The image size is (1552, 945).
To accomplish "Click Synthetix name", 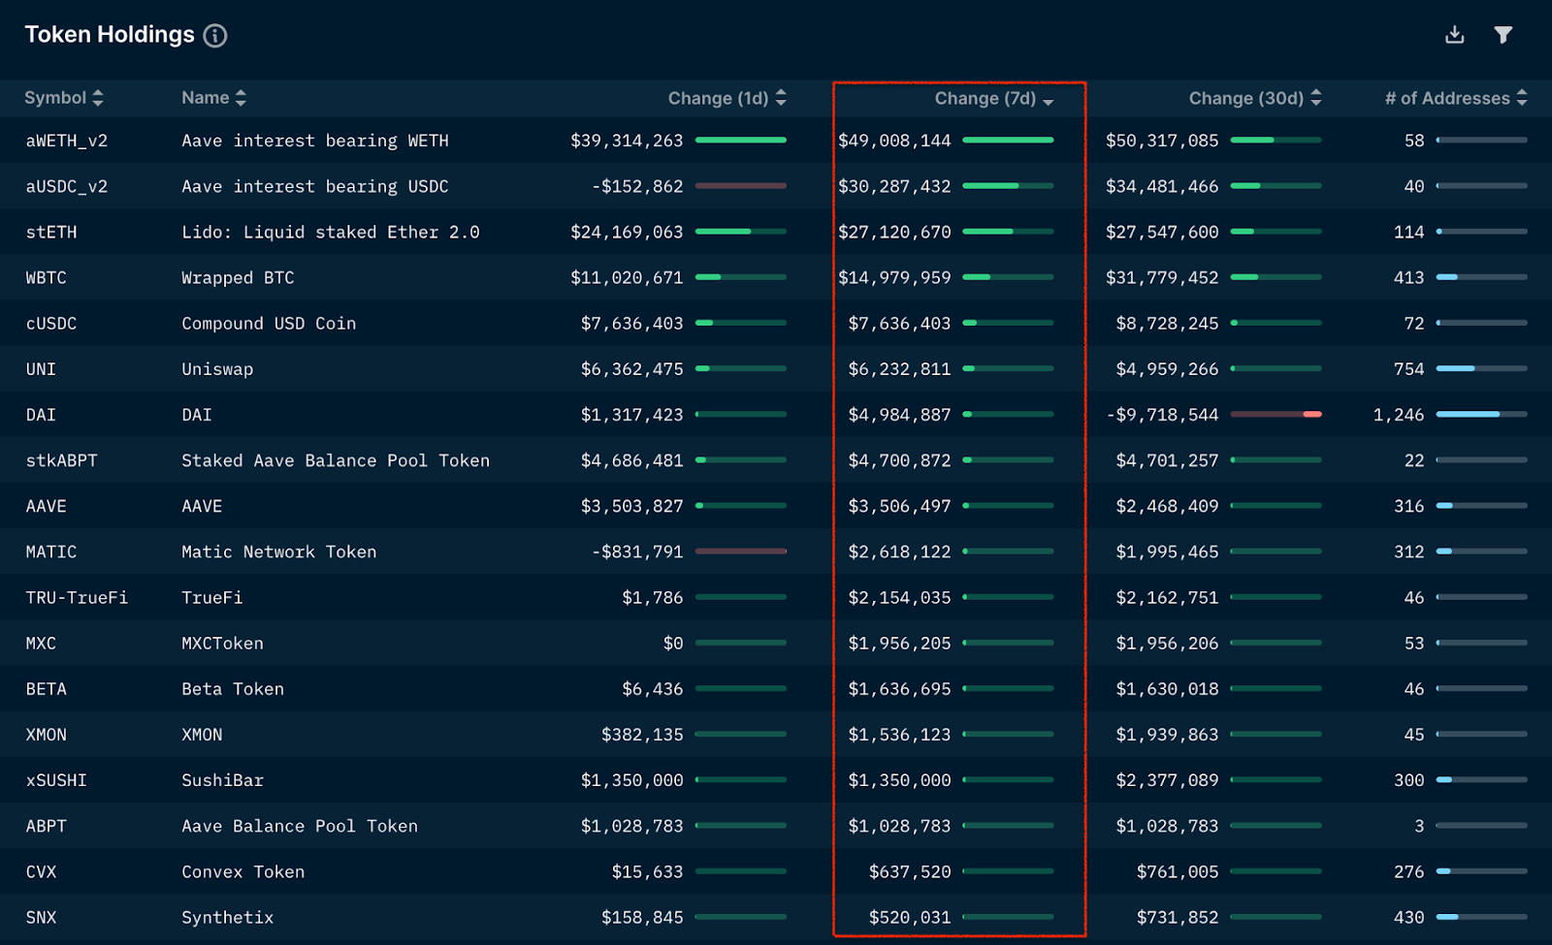I will [228, 918].
